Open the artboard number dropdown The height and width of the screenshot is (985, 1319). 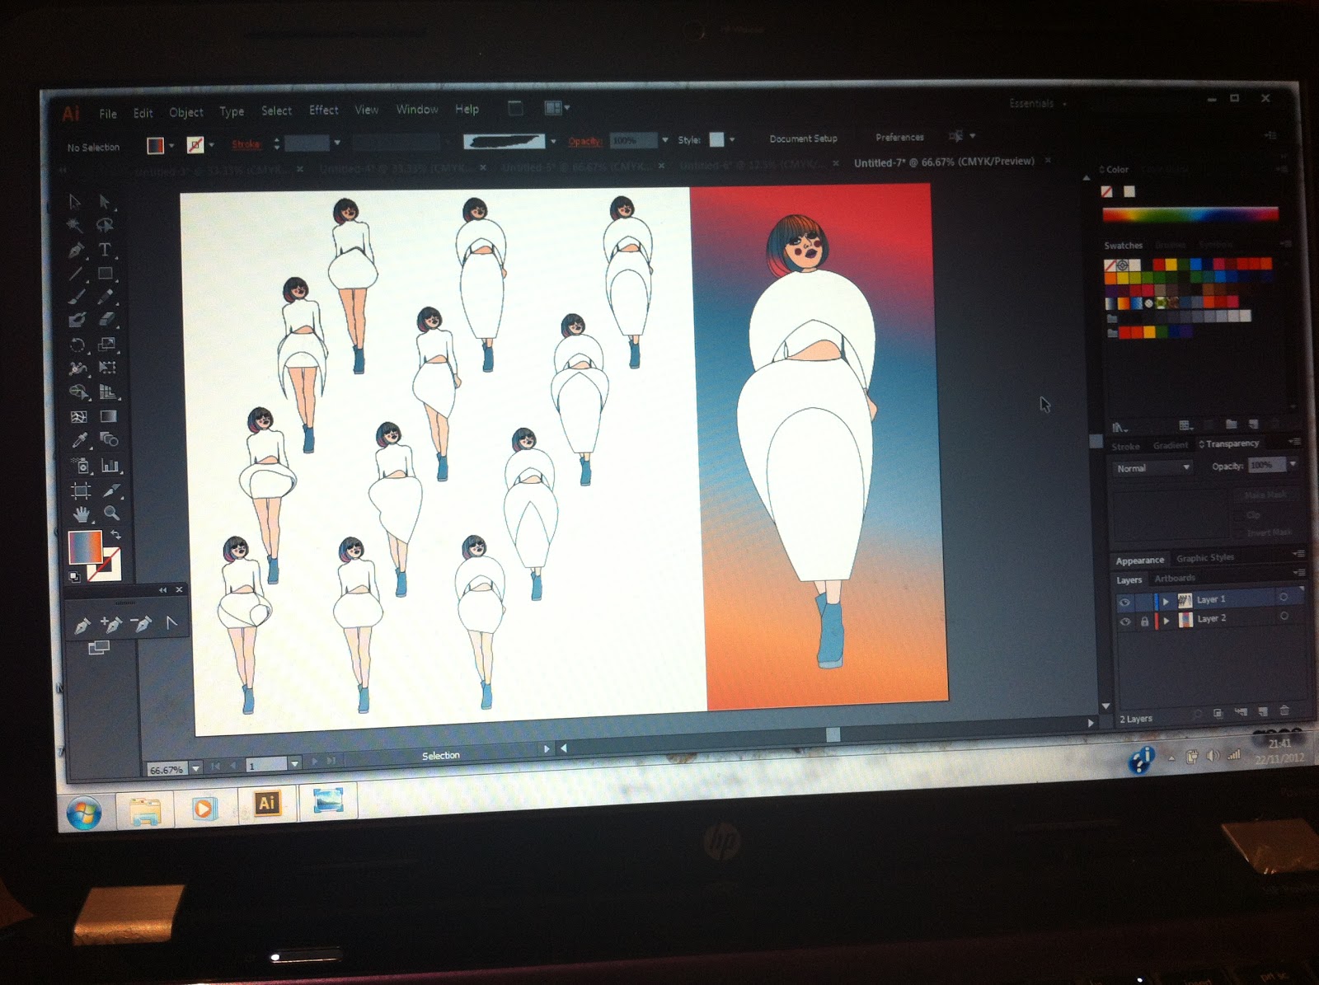[294, 765]
